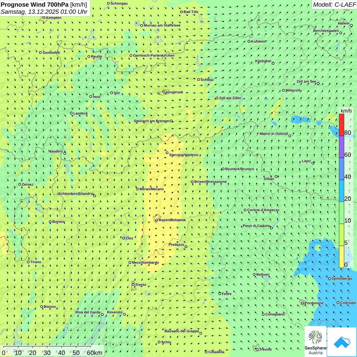Click the 'Zell am Ziller' label
The width and height of the screenshot is (357, 357).
(x=230, y=98)
